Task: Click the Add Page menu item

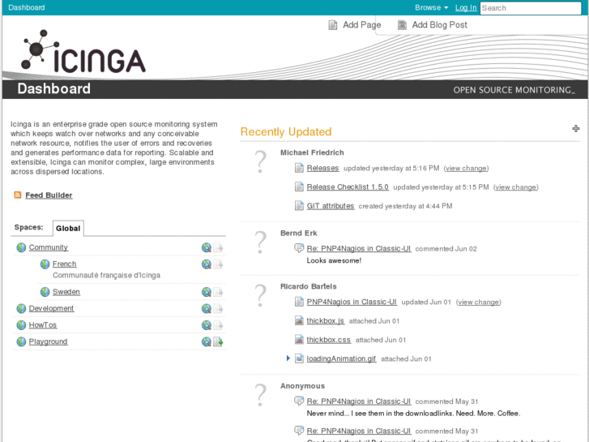Action: tap(355, 25)
